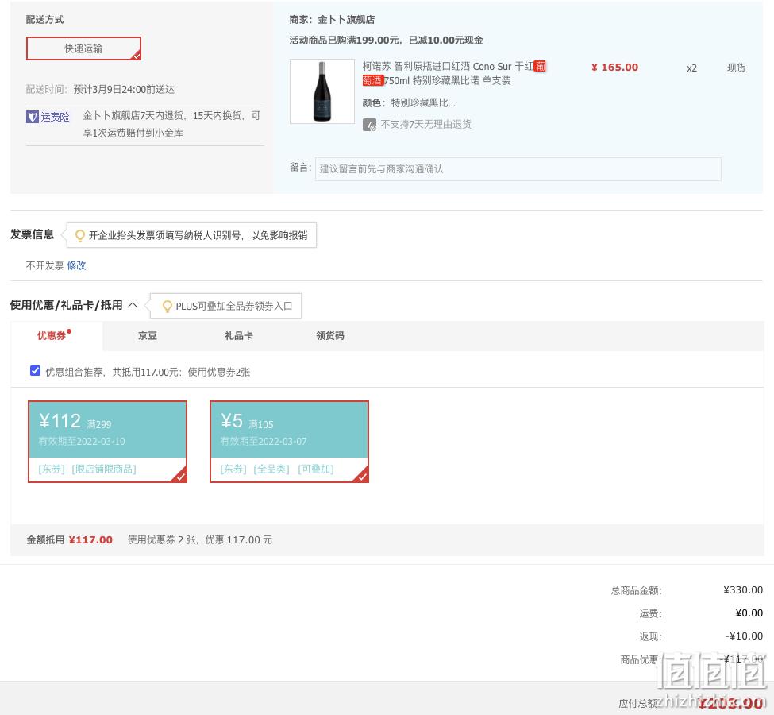Open wine bottle product thumbnail
Image resolution: width=774 pixels, height=715 pixels.
click(322, 91)
